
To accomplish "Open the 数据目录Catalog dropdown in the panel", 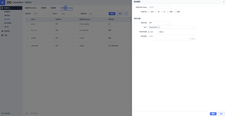I will coord(160,7).
